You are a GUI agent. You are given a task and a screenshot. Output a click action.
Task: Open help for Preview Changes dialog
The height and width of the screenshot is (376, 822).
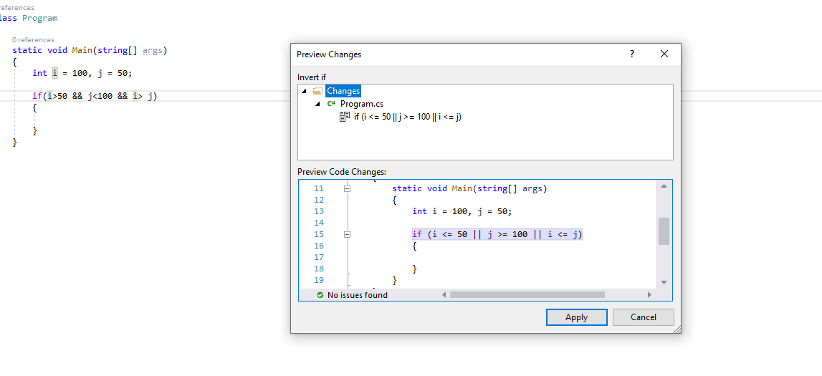631,54
